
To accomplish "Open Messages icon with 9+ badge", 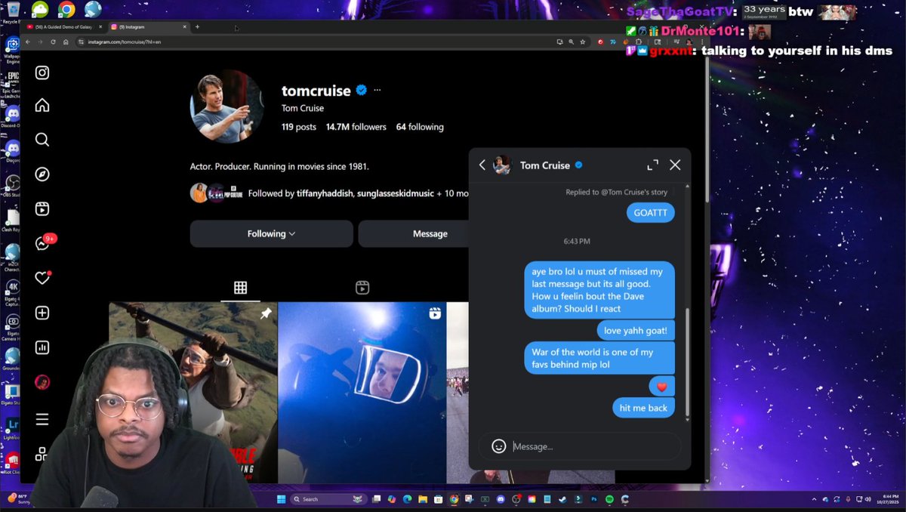I will coord(42,244).
